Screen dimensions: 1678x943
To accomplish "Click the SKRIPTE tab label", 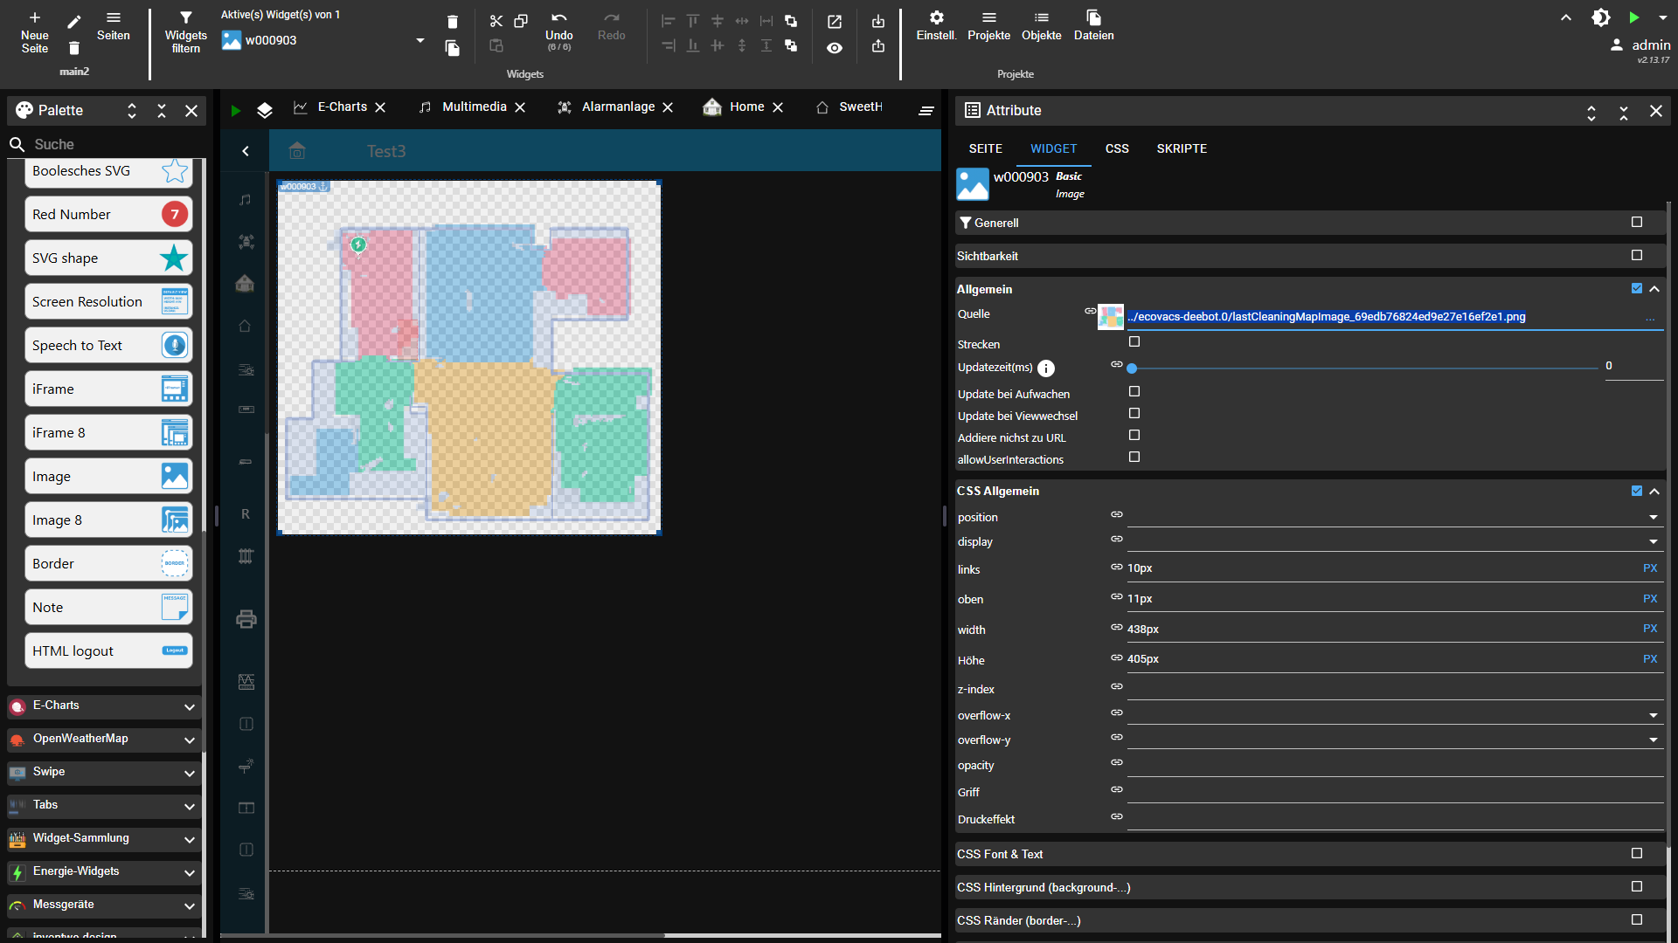I will pos(1182,148).
